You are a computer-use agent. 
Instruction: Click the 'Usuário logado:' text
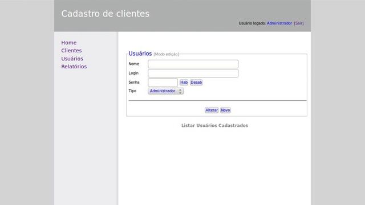point(252,23)
